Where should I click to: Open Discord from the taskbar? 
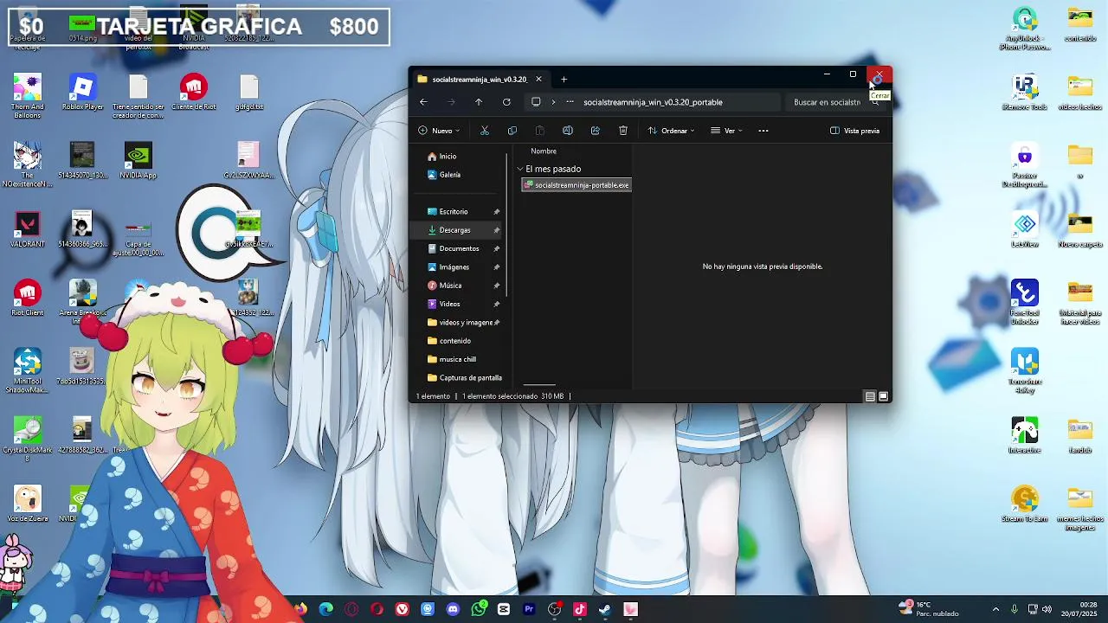coord(453,609)
